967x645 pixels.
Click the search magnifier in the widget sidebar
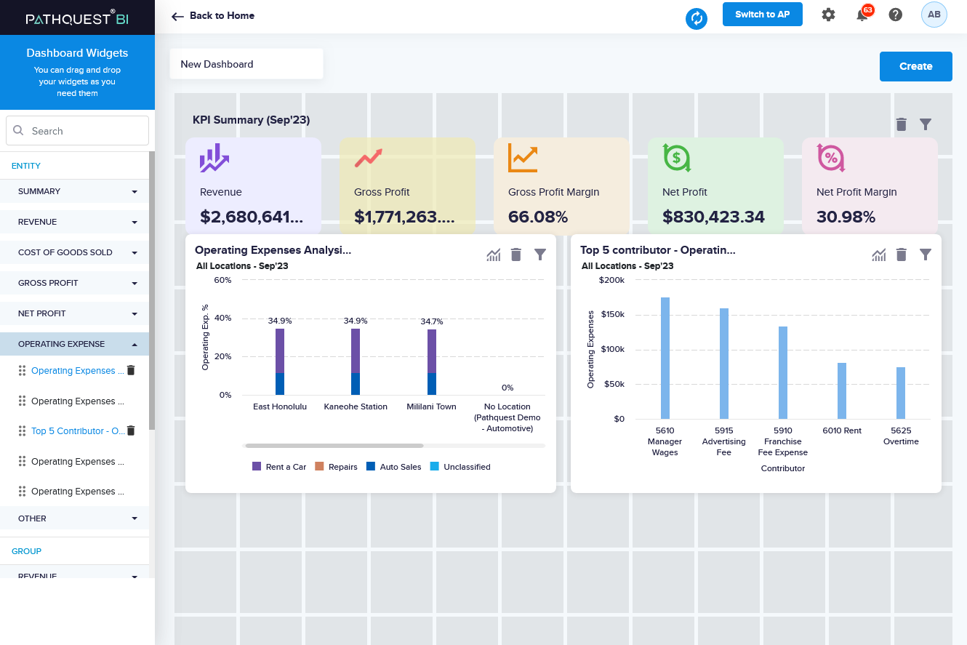(x=18, y=130)
